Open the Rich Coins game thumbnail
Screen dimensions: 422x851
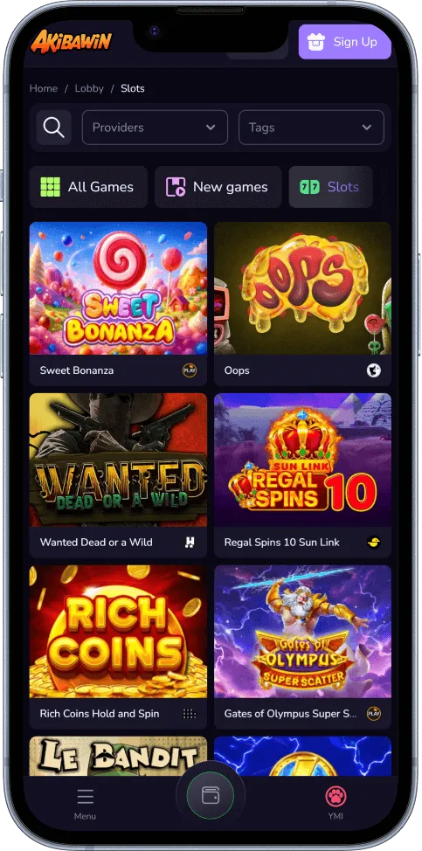click(x=118, y=632)
